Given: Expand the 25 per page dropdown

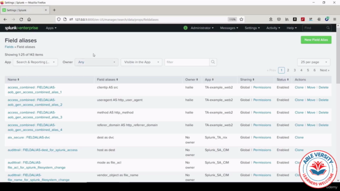Looking at the screenshot, I should tap(314, 62).
